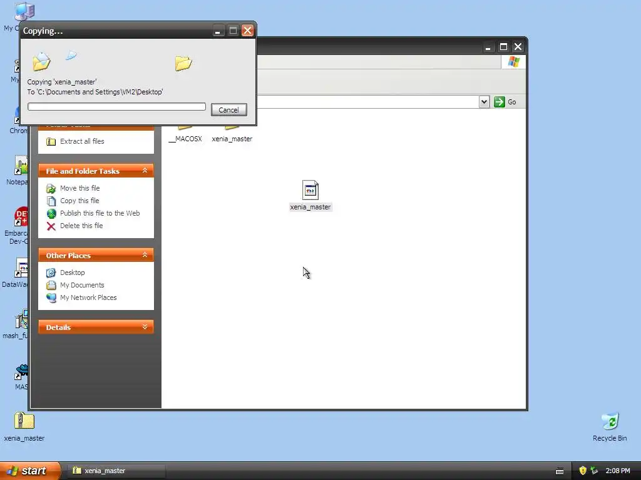
Task: Open My Documents under Other Places
Action: (x=82, y=285)
